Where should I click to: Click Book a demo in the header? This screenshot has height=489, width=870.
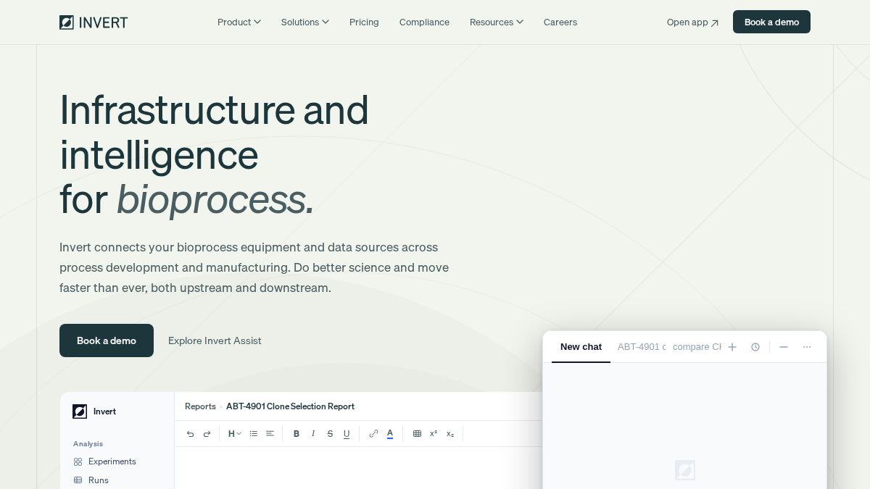[771, 22]
